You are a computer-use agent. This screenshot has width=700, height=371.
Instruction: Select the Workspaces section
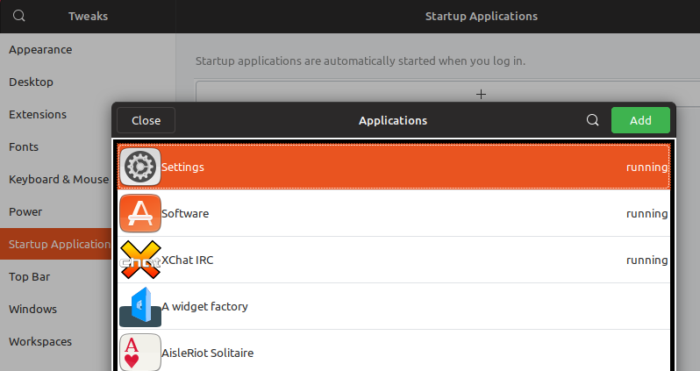[x=40, y=341]
